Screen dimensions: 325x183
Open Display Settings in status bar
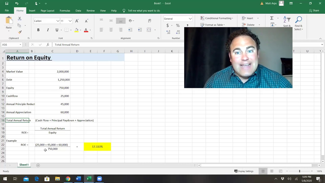244,171
